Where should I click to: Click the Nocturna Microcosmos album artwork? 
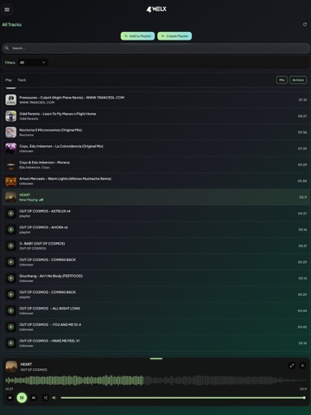coord(11,132)
